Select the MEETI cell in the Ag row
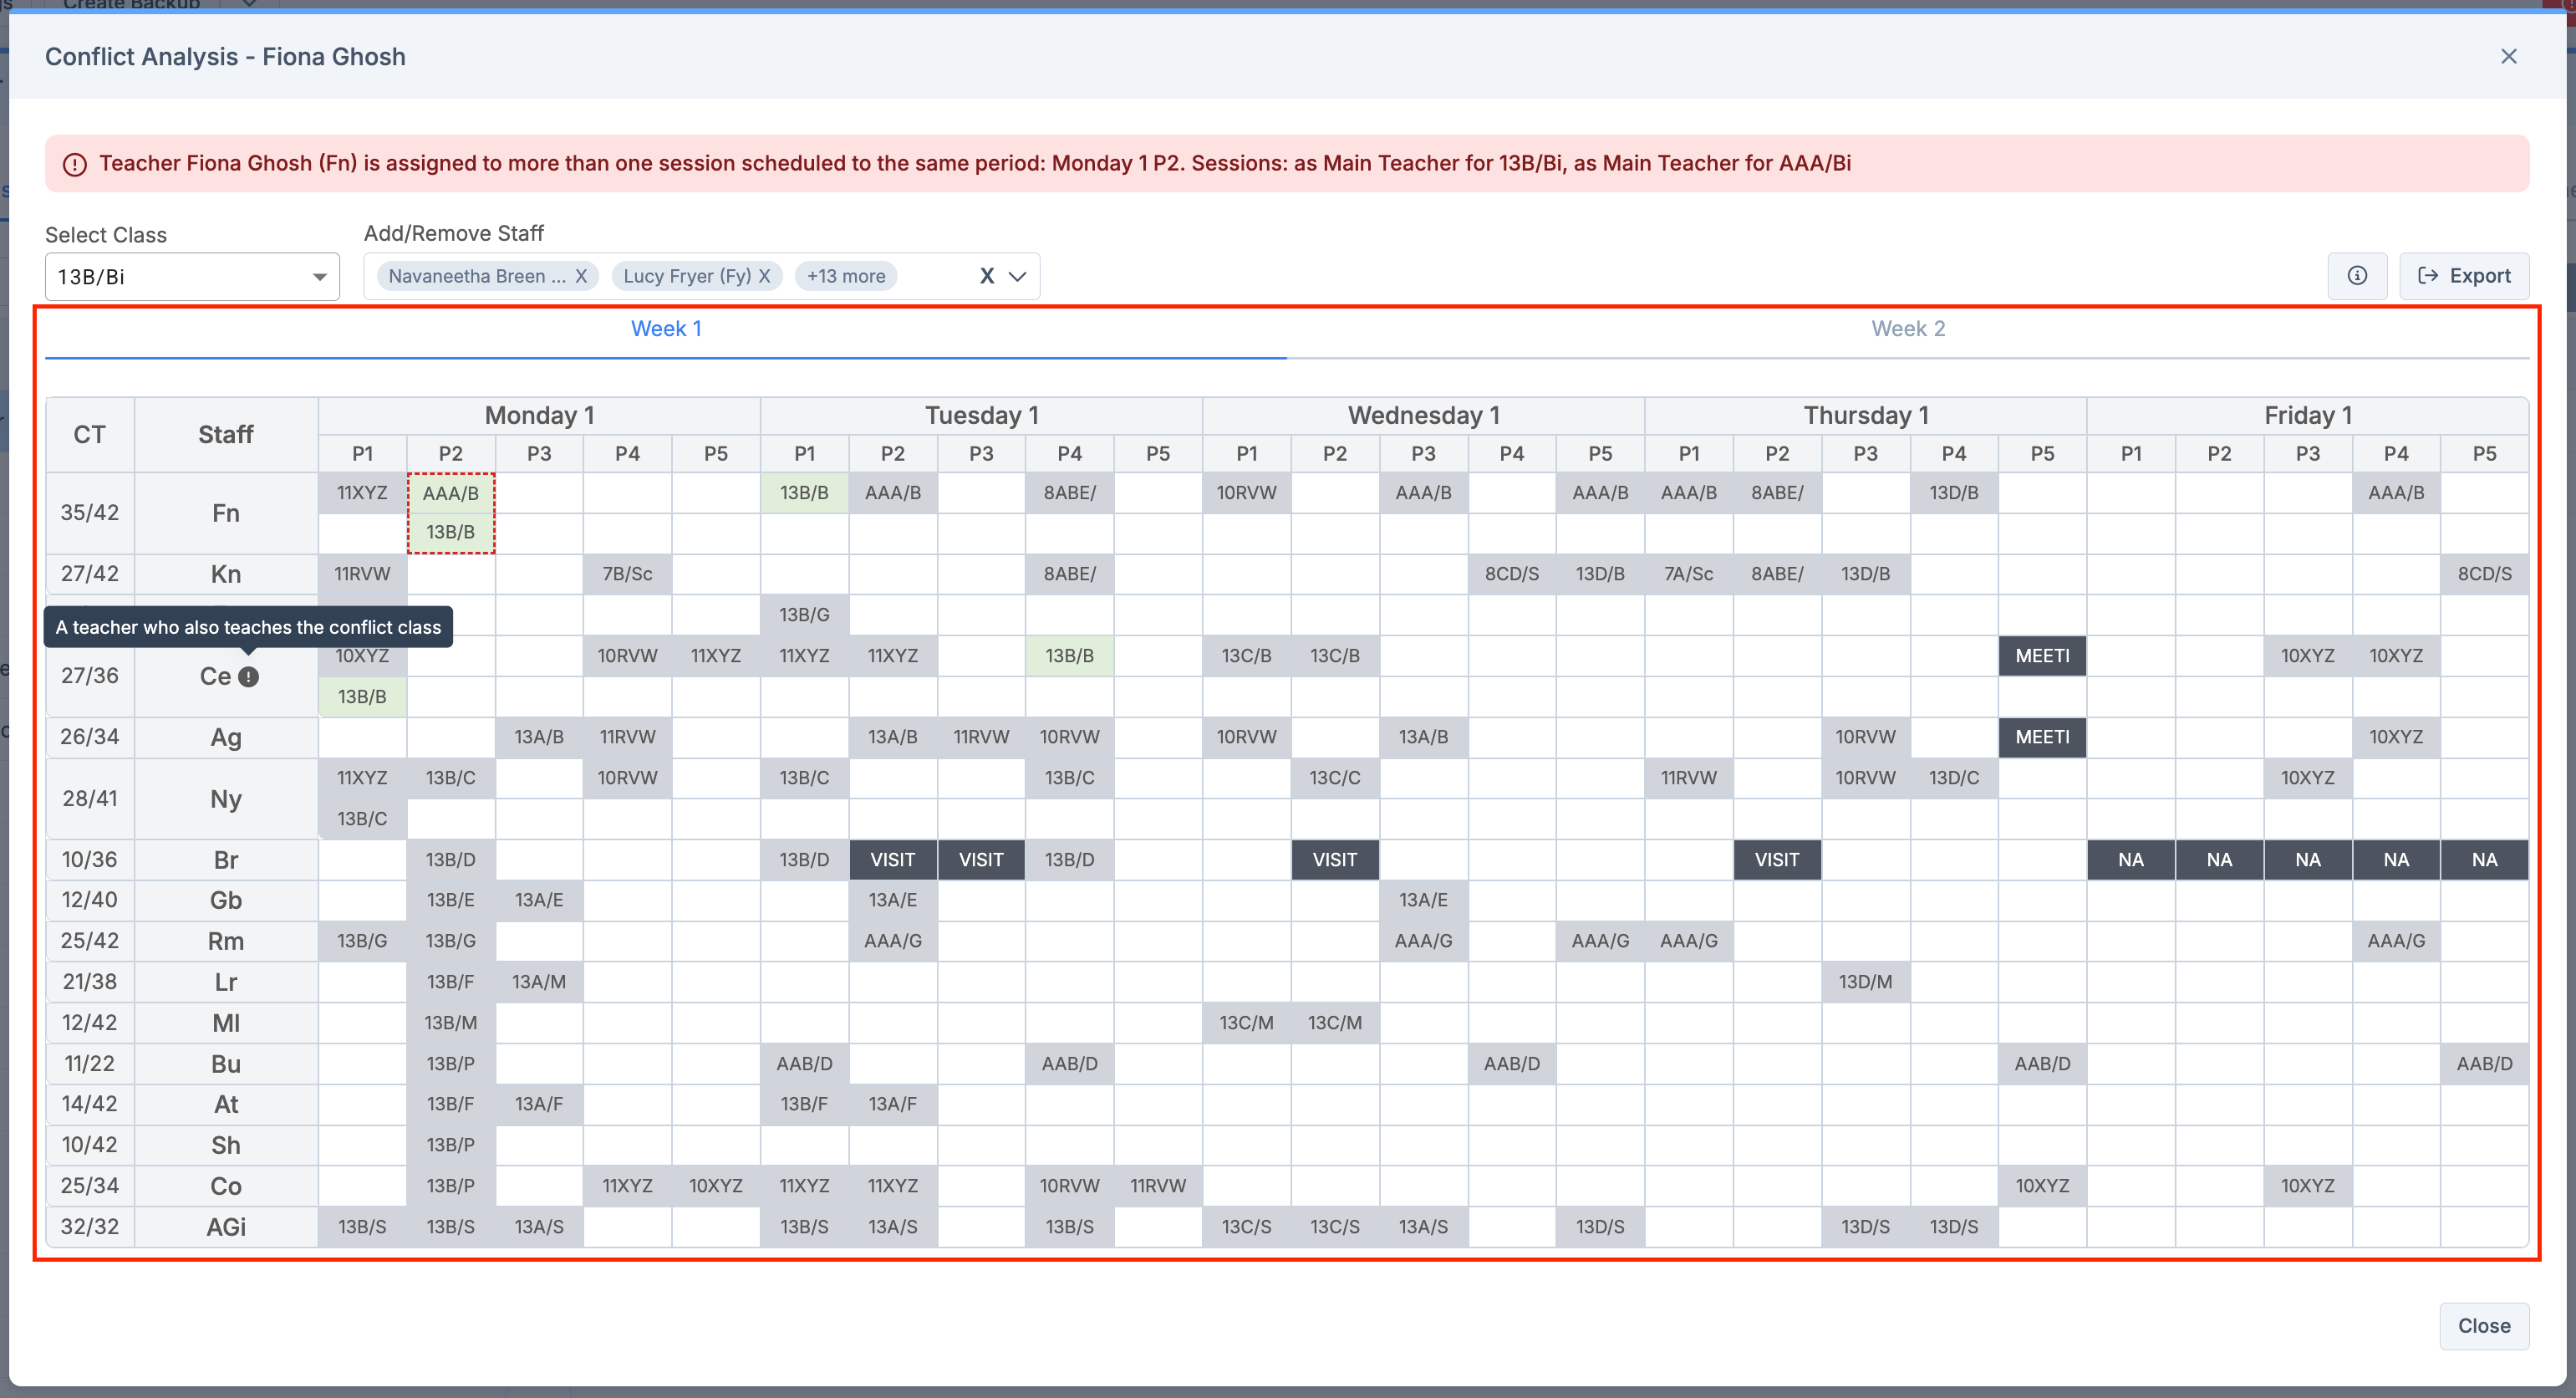This screenshot has height=1398, width=2576. coord(2041,737)
